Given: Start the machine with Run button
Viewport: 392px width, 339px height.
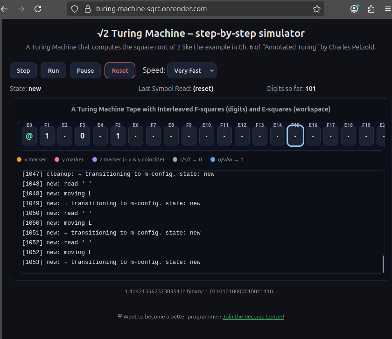Looking at the screenshot, I should (53, 70).
